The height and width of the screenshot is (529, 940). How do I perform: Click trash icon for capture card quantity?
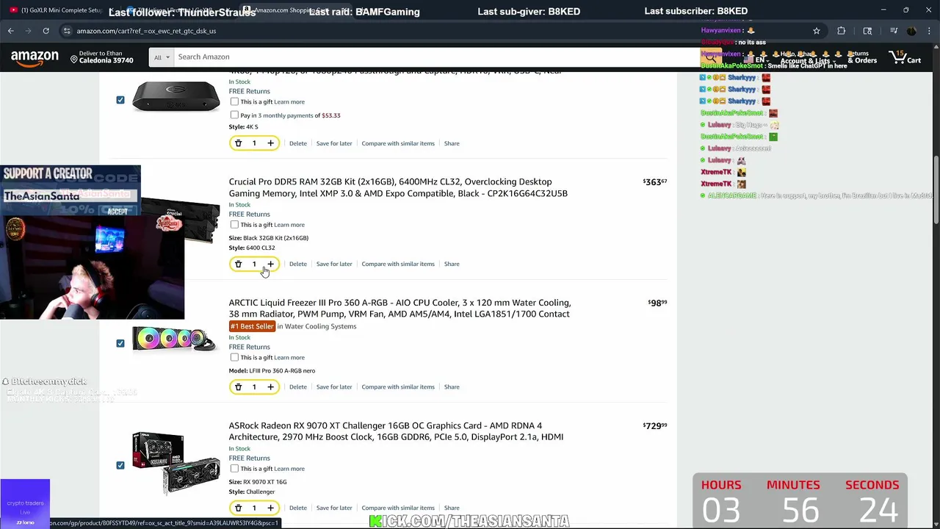click(x=238, y=143)
